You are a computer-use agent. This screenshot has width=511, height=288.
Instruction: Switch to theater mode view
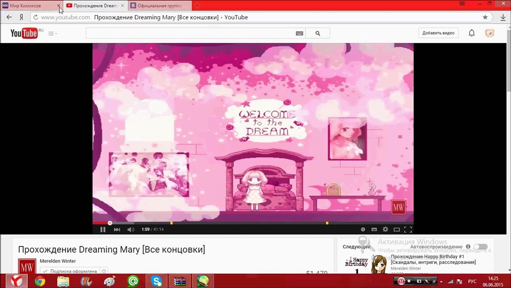pos(397,229)
